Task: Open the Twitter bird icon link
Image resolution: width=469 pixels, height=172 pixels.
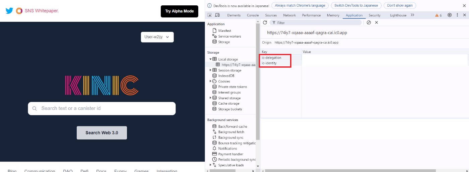Action: 9,11
